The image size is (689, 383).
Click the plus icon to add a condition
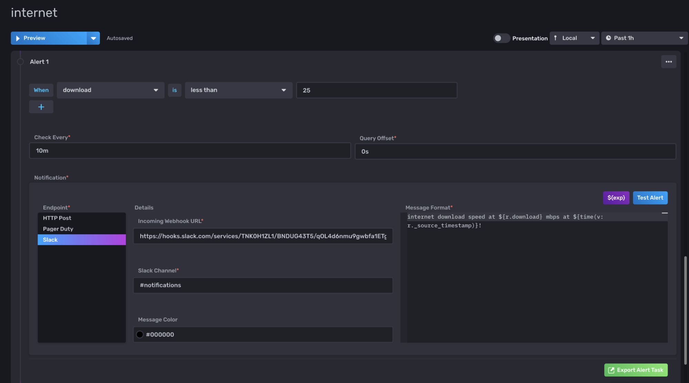(x=41, y=107)
